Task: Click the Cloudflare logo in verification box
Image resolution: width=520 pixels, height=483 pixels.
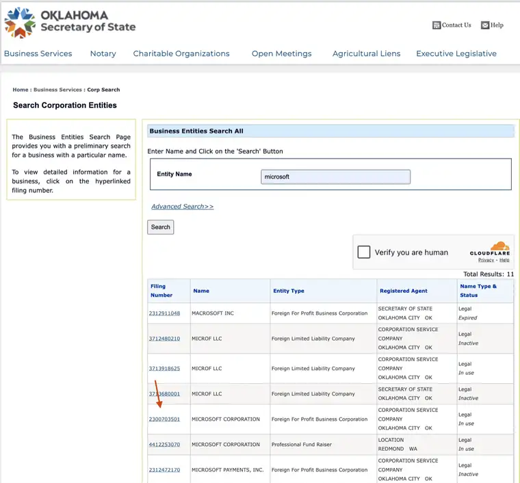Action: (490, 248)
